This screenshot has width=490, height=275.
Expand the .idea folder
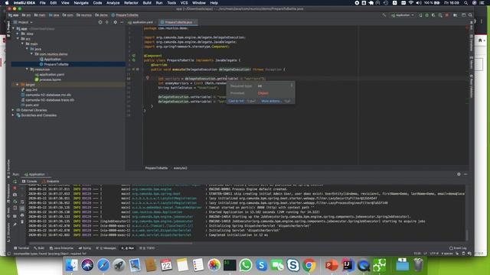18,34
